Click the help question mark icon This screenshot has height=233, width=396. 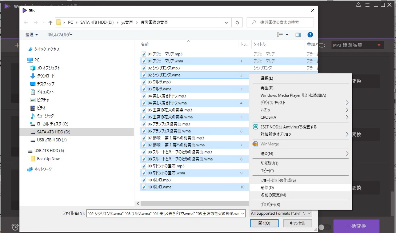click(x=310, y=35)
